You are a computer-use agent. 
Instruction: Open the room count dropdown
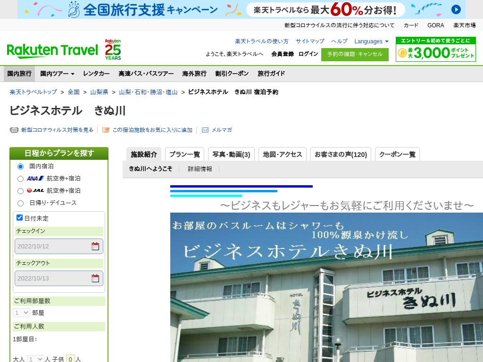tap(21, 313)
